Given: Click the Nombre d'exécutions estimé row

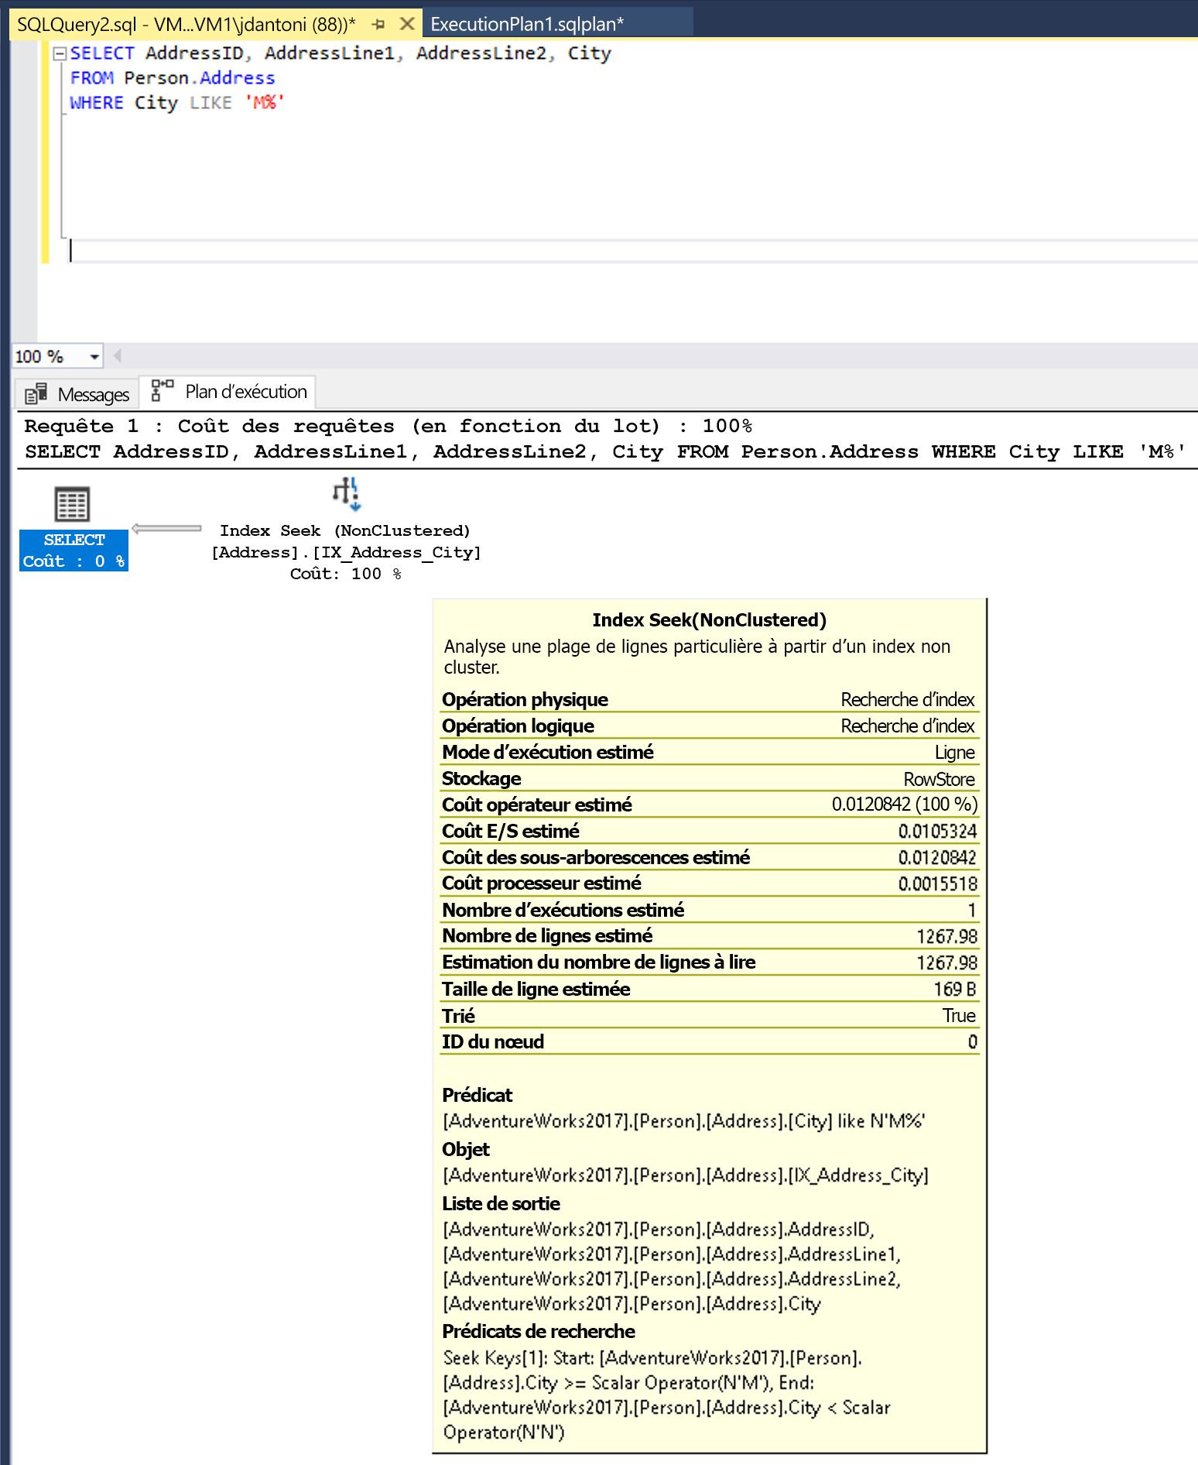Looking at the screenshot, I should click(710, 910).
